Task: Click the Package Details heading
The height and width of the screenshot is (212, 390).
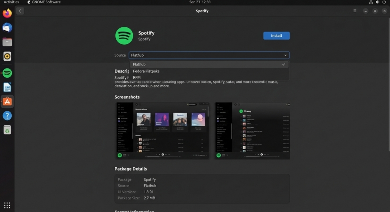Action: click(x=130, y=169)
